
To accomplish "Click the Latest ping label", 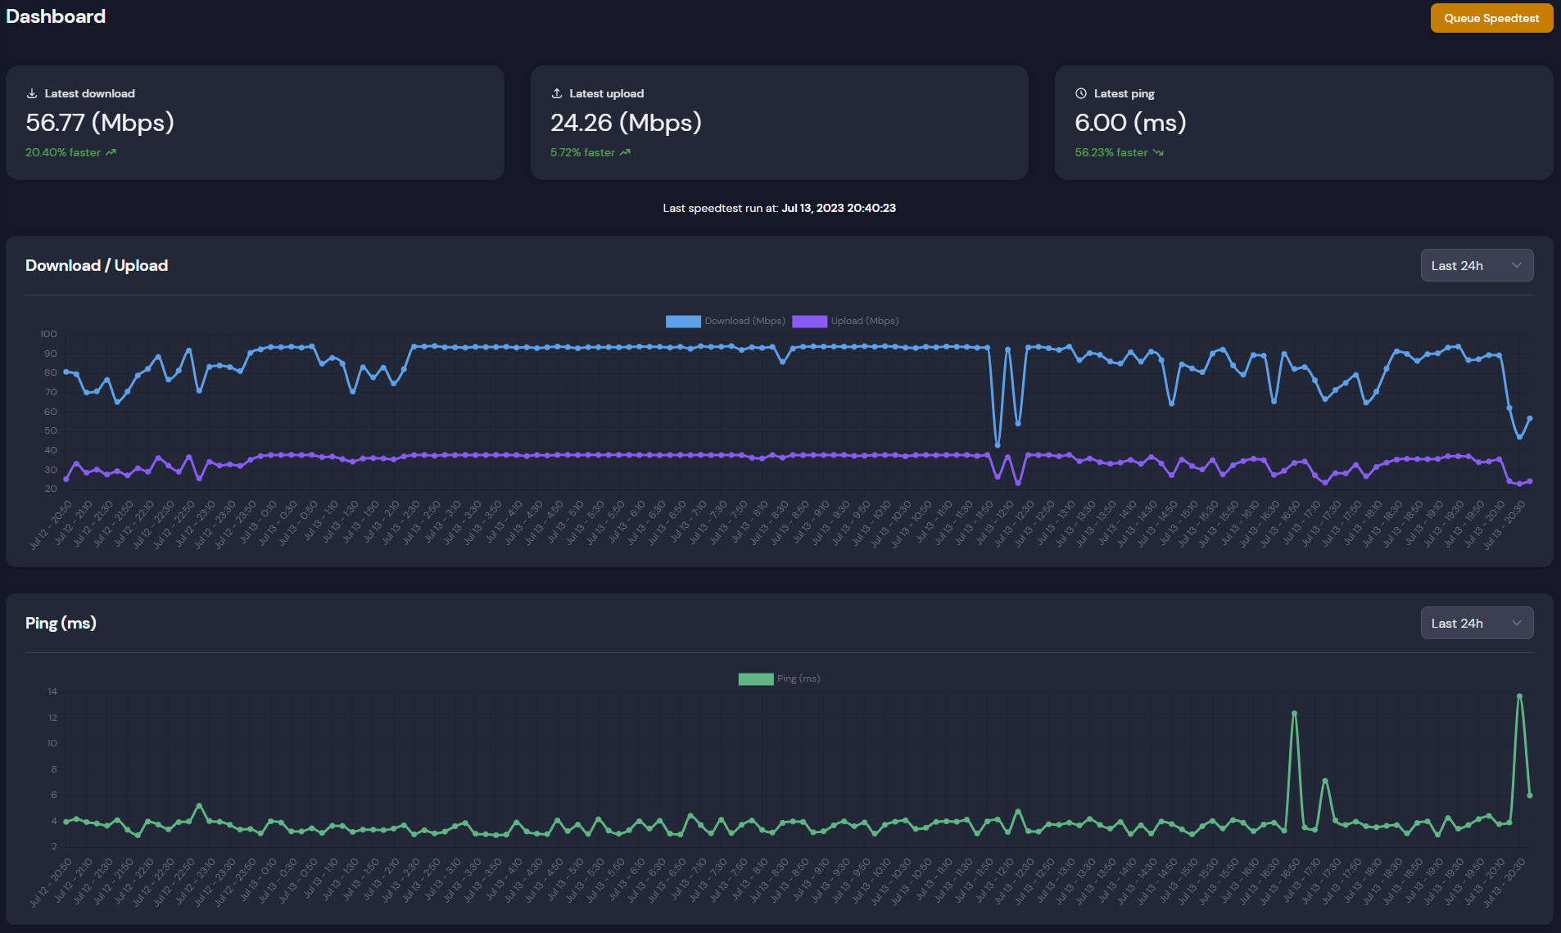I will (1124, 93).
